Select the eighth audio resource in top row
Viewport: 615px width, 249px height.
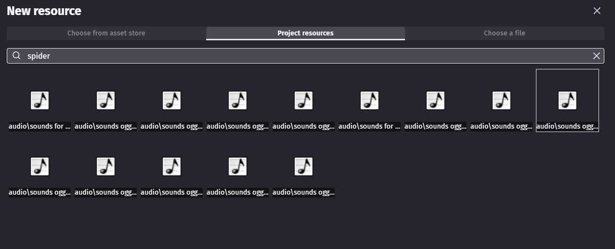502,101
